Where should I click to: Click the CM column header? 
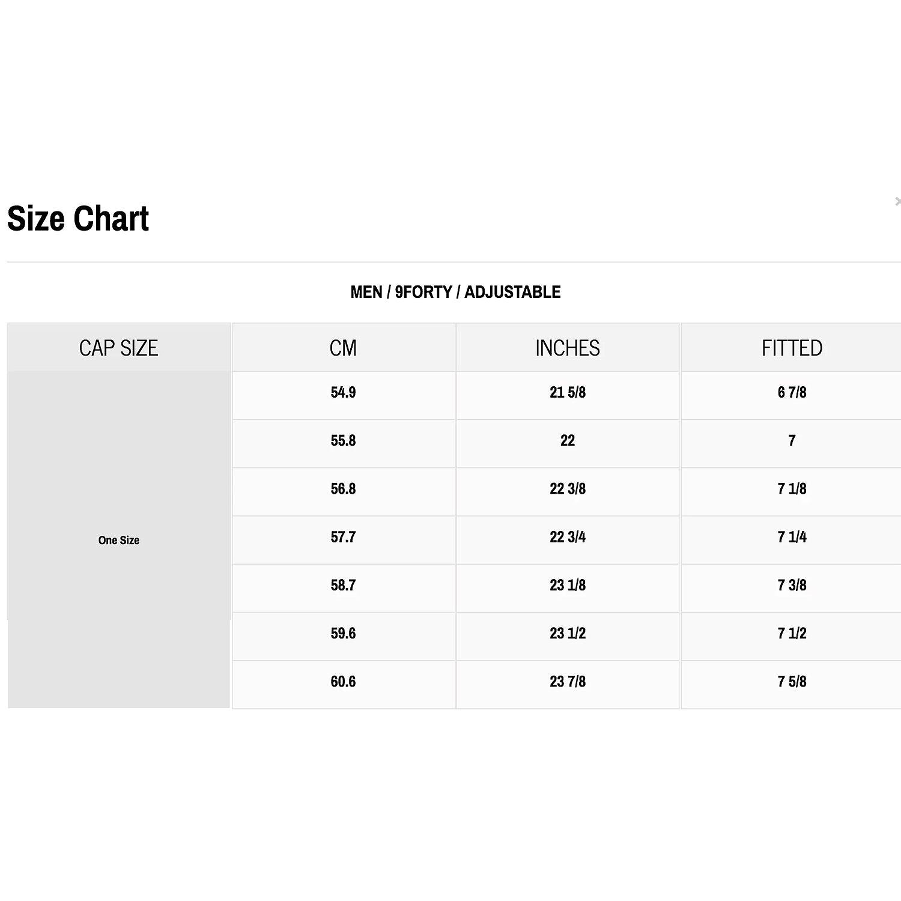coord(343,348)
